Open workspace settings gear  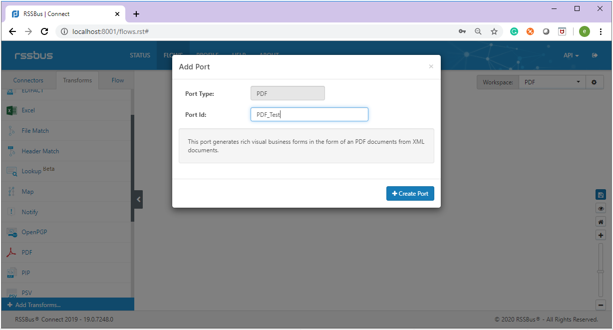[594, 82]
